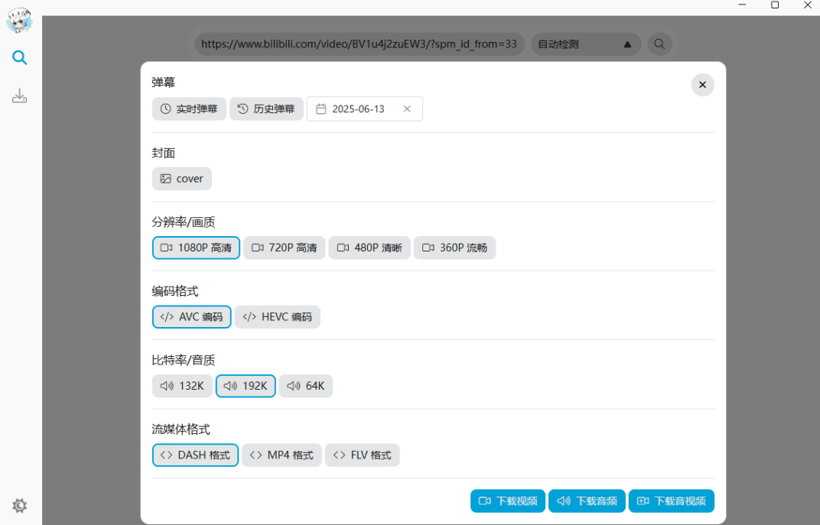820x525 pixels.
Task: Clear the 2025-06-13 date field
Action: pyautogui.click(x=407, y=109)
